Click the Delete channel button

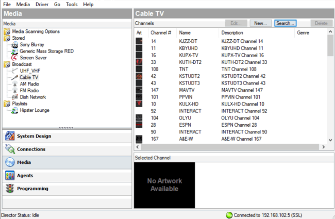click(321, 23)
